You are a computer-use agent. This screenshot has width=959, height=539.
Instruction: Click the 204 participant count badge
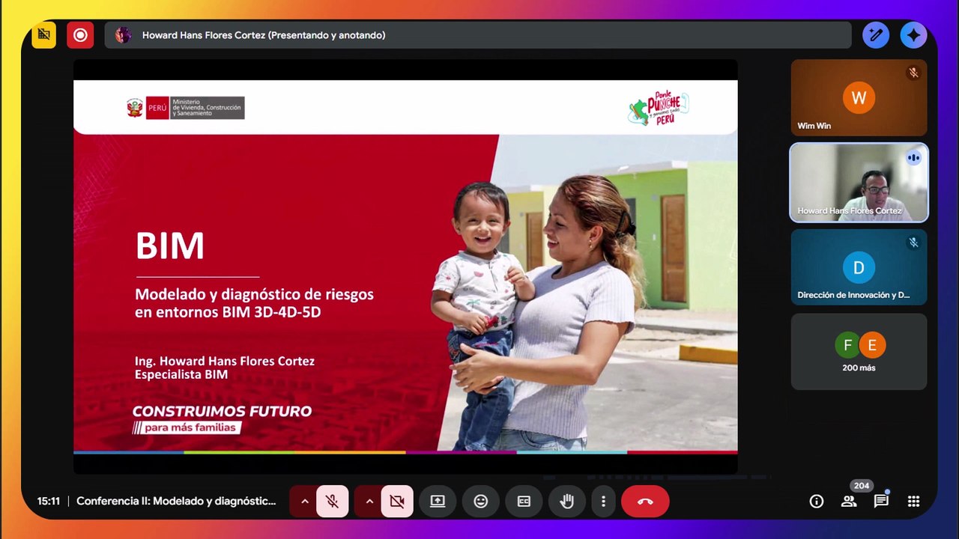coord(862,486)
